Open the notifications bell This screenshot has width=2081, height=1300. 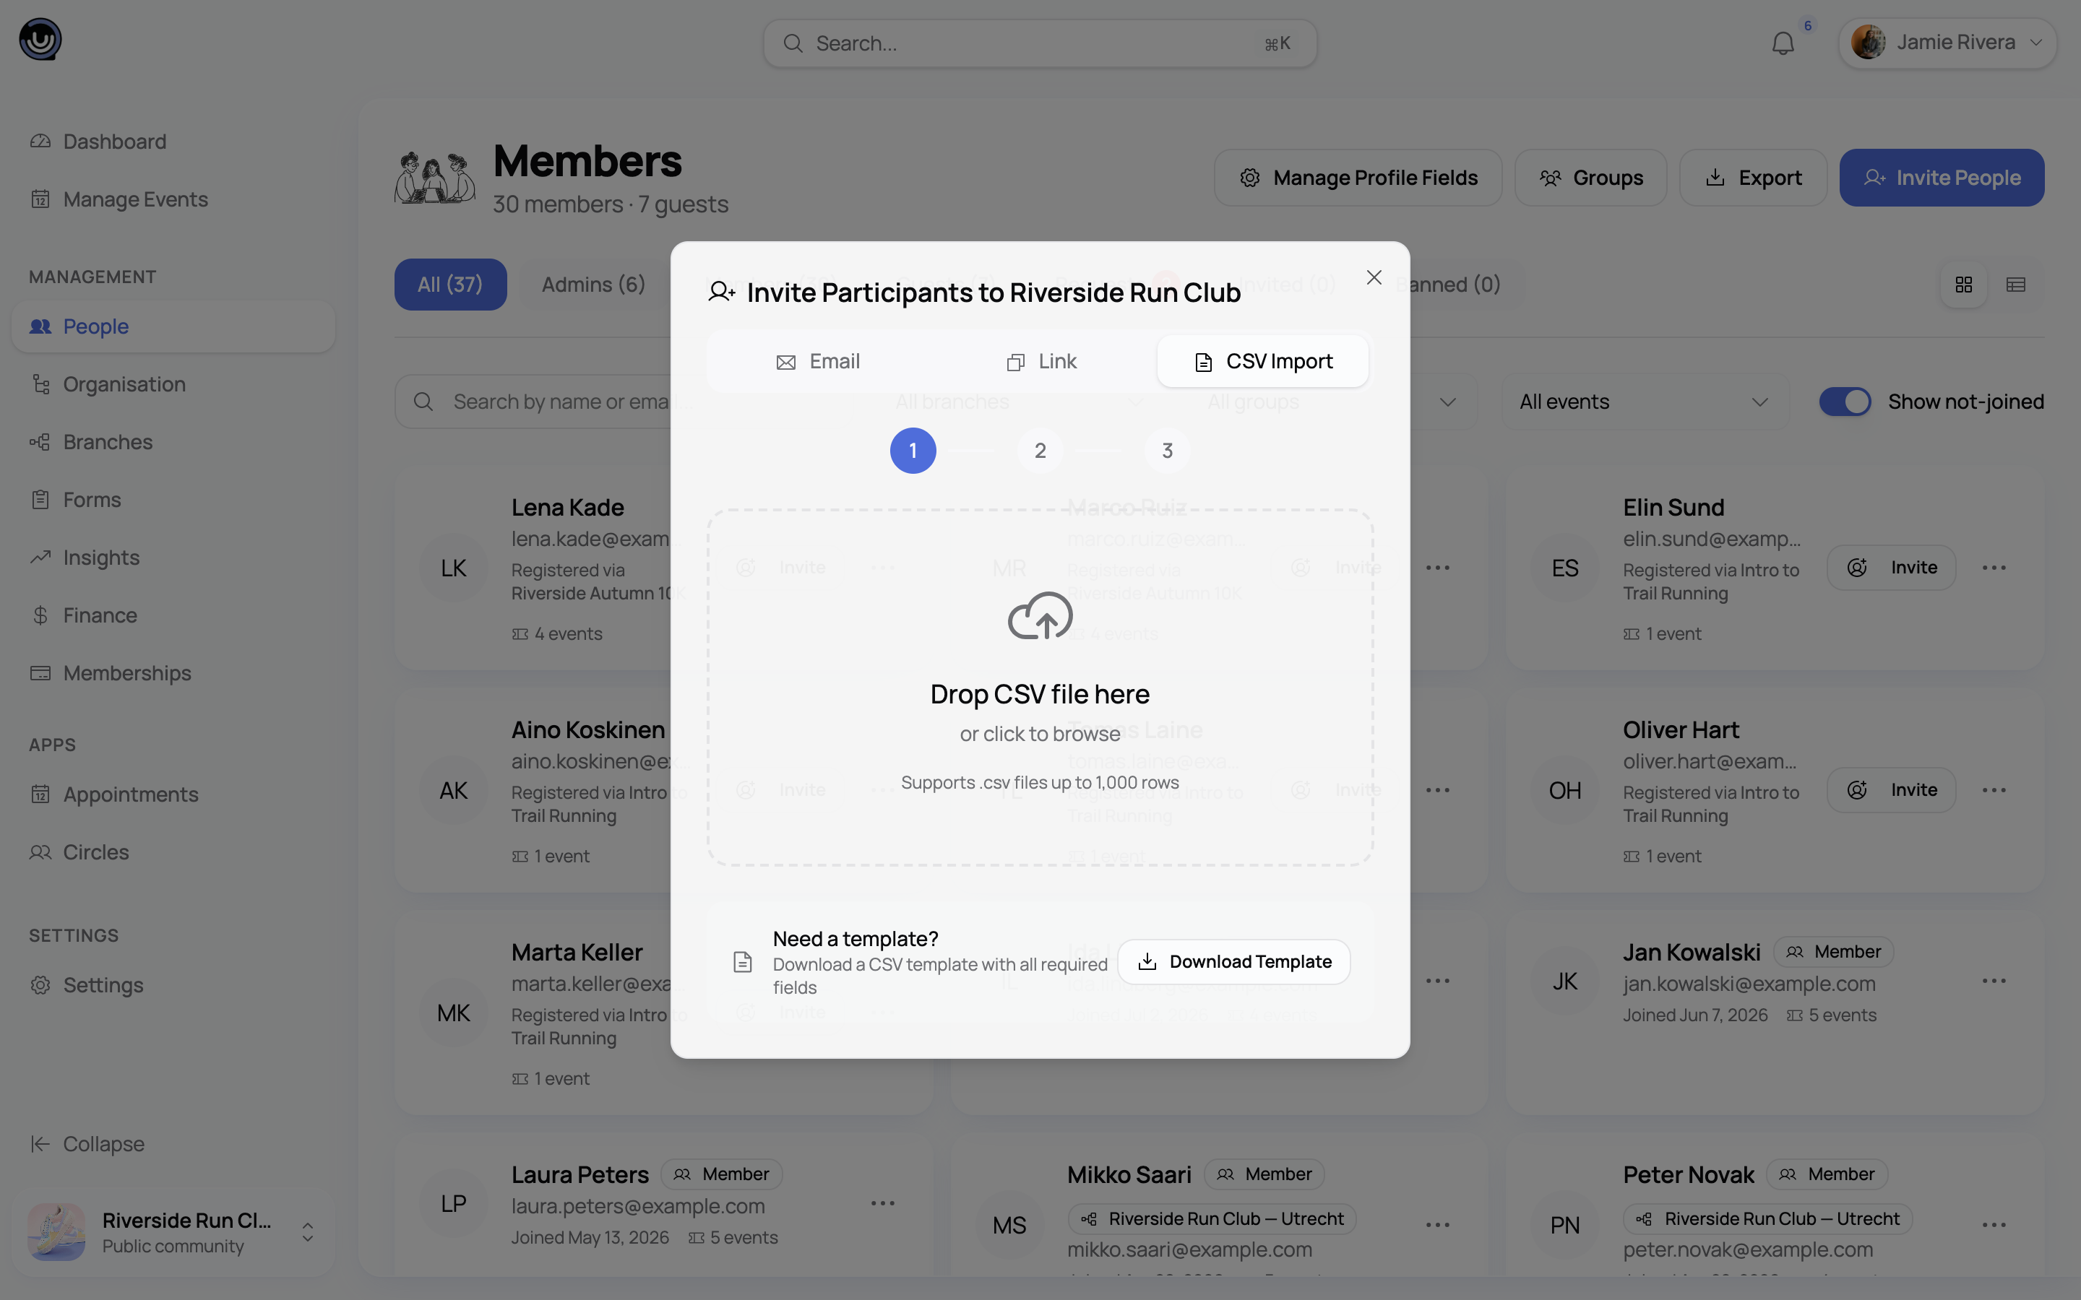click(x=1783, y=43)
